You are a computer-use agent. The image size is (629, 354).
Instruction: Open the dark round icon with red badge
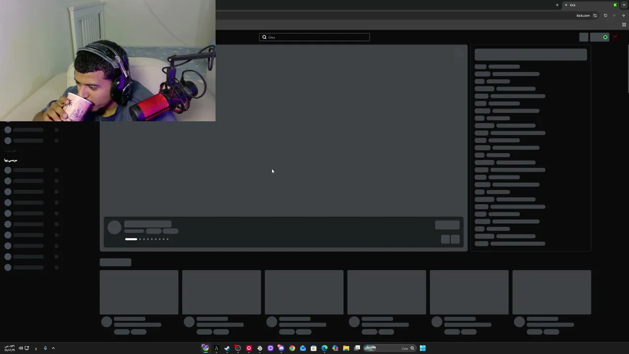(x=238, y=348)
